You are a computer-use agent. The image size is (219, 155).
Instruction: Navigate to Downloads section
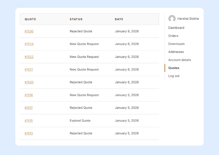[x=176, y=44]
